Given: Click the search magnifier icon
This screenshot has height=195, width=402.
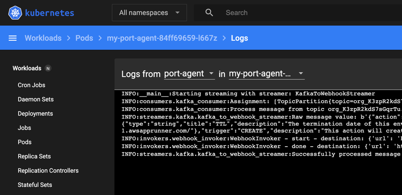Looking at the screenshot, I should pyautogui.click(x=209, y=13).
